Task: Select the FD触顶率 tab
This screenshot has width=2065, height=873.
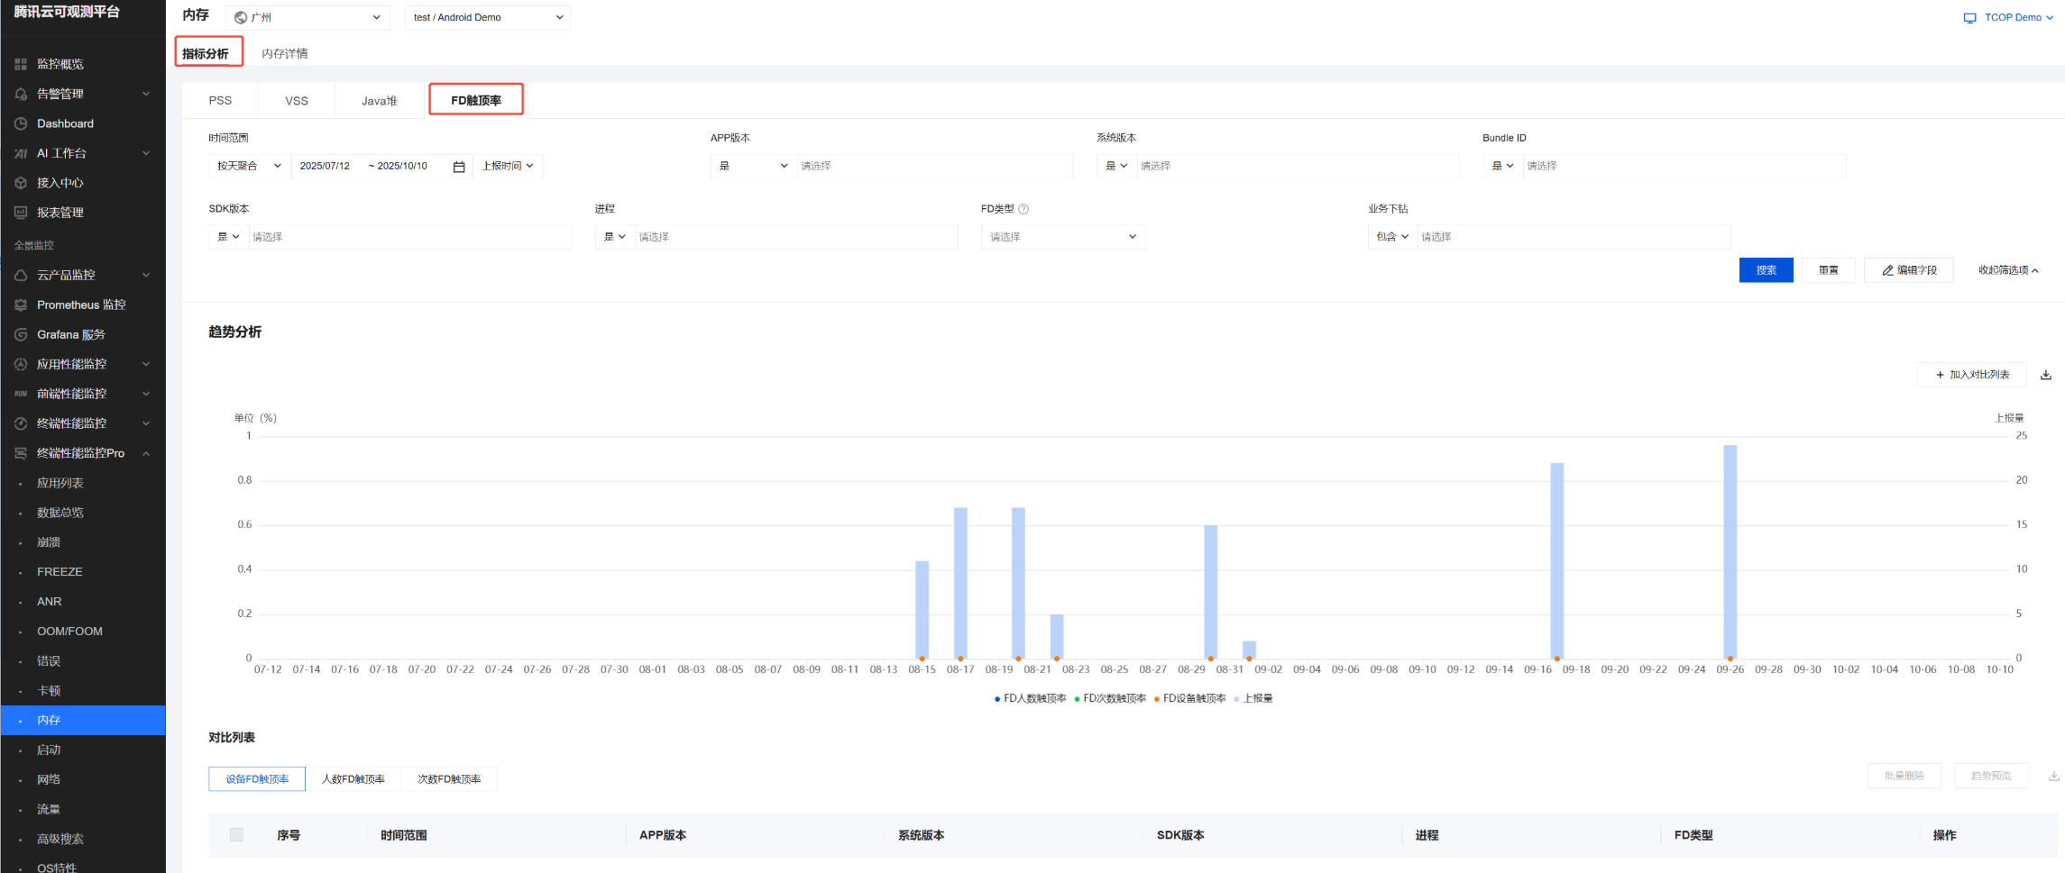Action: (x=476, y=101)
